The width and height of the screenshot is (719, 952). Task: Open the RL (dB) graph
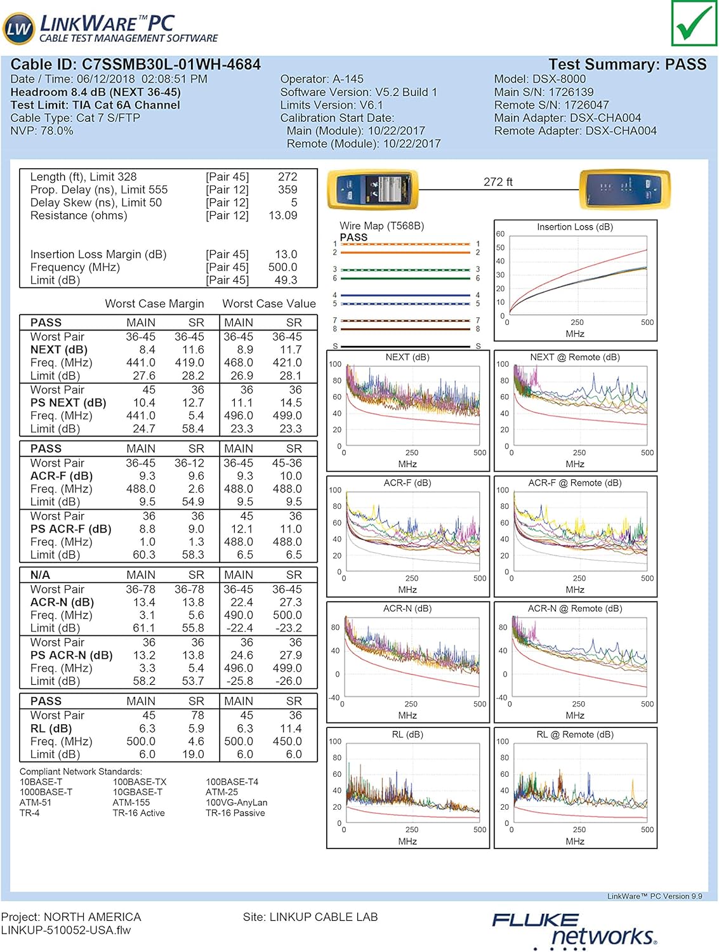pos(407,787)
